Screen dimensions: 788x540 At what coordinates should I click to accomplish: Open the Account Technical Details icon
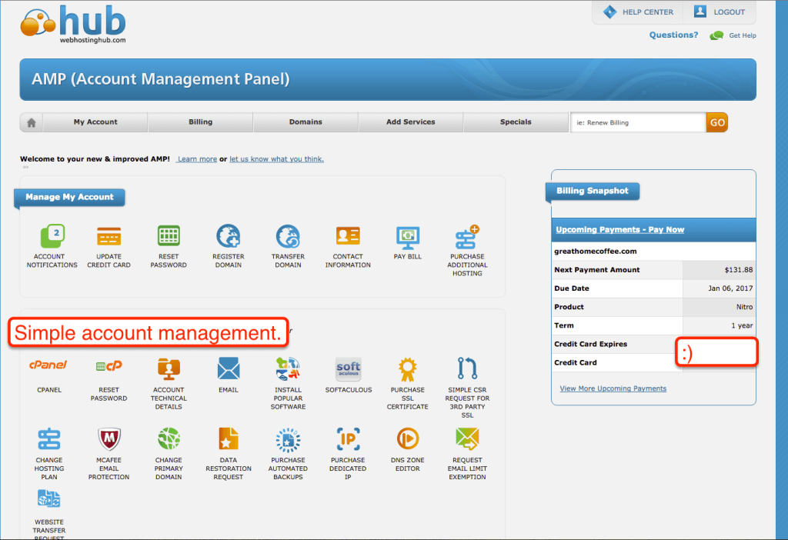pyautogui.click(x=169, y=370)
